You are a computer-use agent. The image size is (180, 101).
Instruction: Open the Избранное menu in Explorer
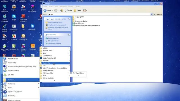coord(63,7)
